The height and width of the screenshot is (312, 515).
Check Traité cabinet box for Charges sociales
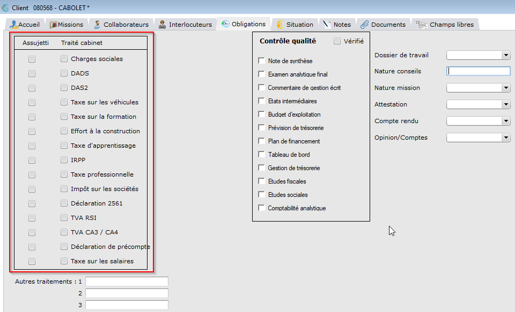pos(64,59)
